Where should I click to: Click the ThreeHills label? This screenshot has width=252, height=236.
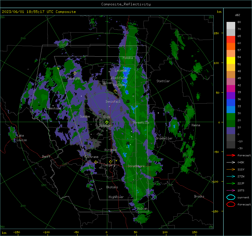[141, 123]
